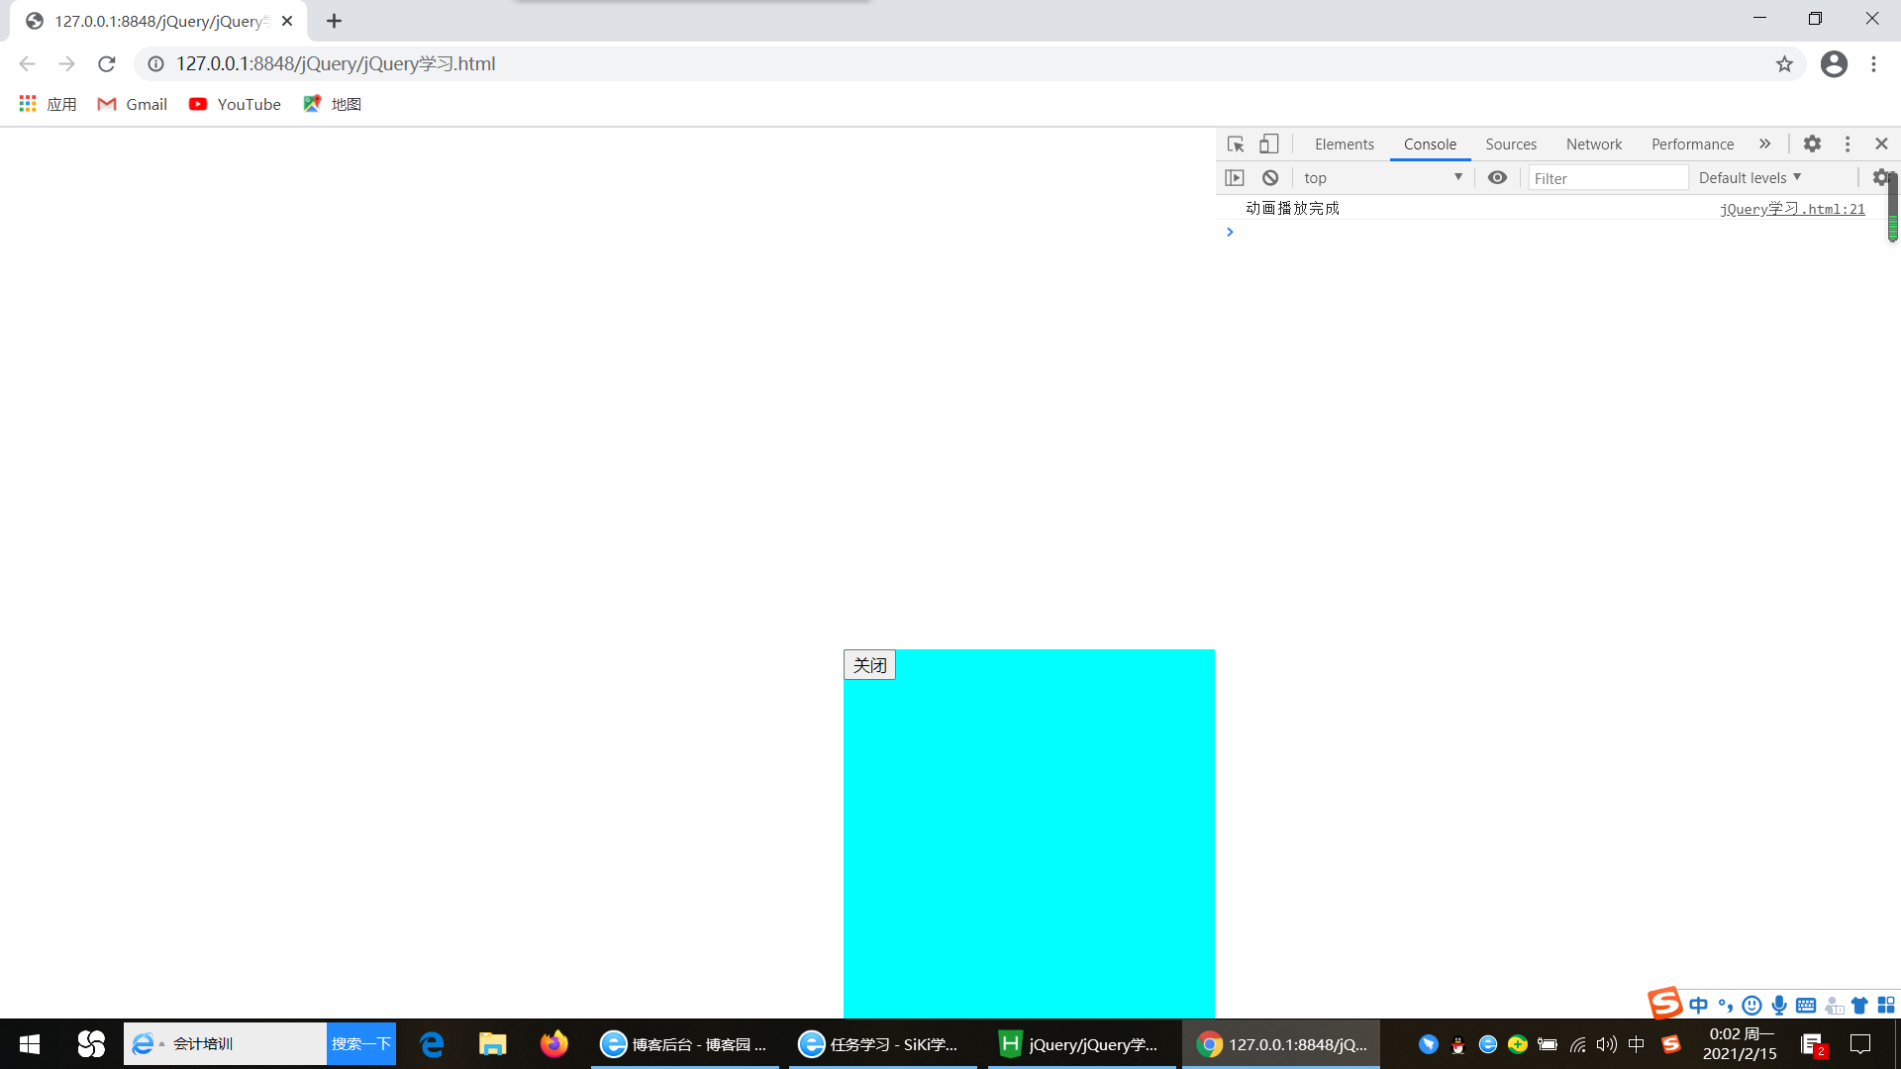Go forward in browser history
This screenshot has width=1901, height=1069.
[66, 64]
